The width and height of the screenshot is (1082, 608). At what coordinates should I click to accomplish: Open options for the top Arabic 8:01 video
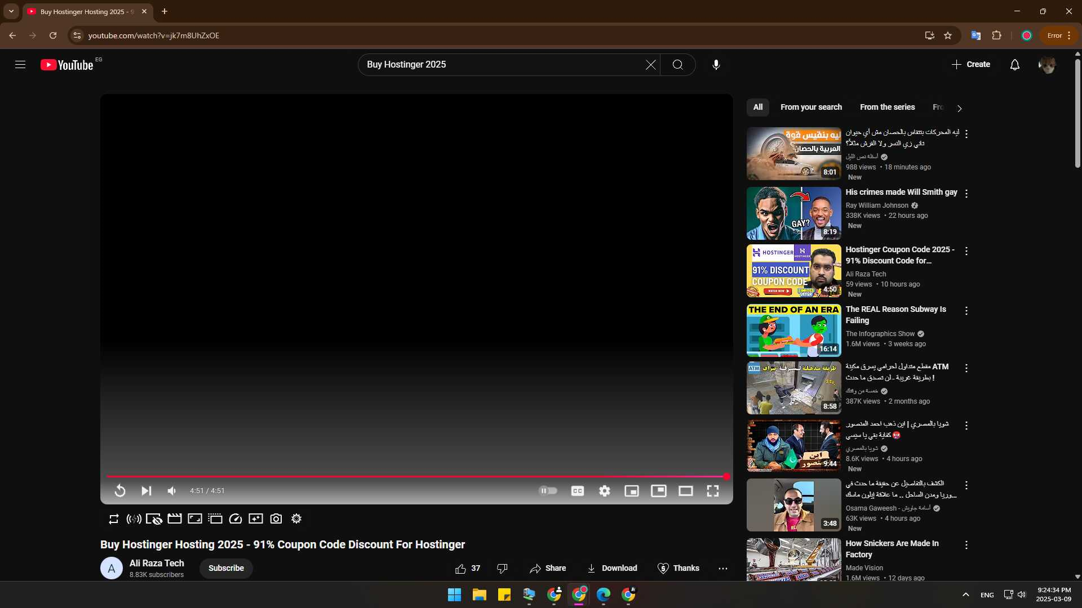tap(966, 134)
